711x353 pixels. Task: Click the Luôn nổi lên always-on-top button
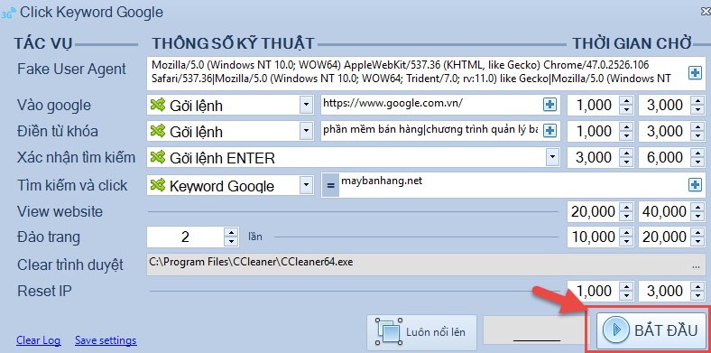pyautogui.click(x=421, y=331)
